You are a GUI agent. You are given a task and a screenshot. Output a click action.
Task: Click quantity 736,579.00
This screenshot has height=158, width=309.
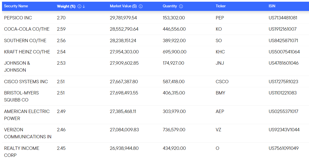[174, 130]
